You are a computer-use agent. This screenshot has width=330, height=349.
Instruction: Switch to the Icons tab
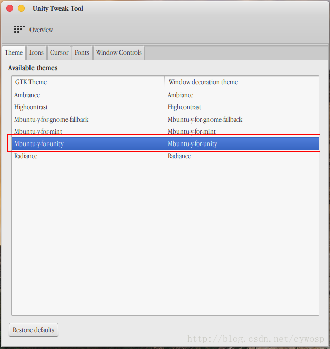[37, 53]
